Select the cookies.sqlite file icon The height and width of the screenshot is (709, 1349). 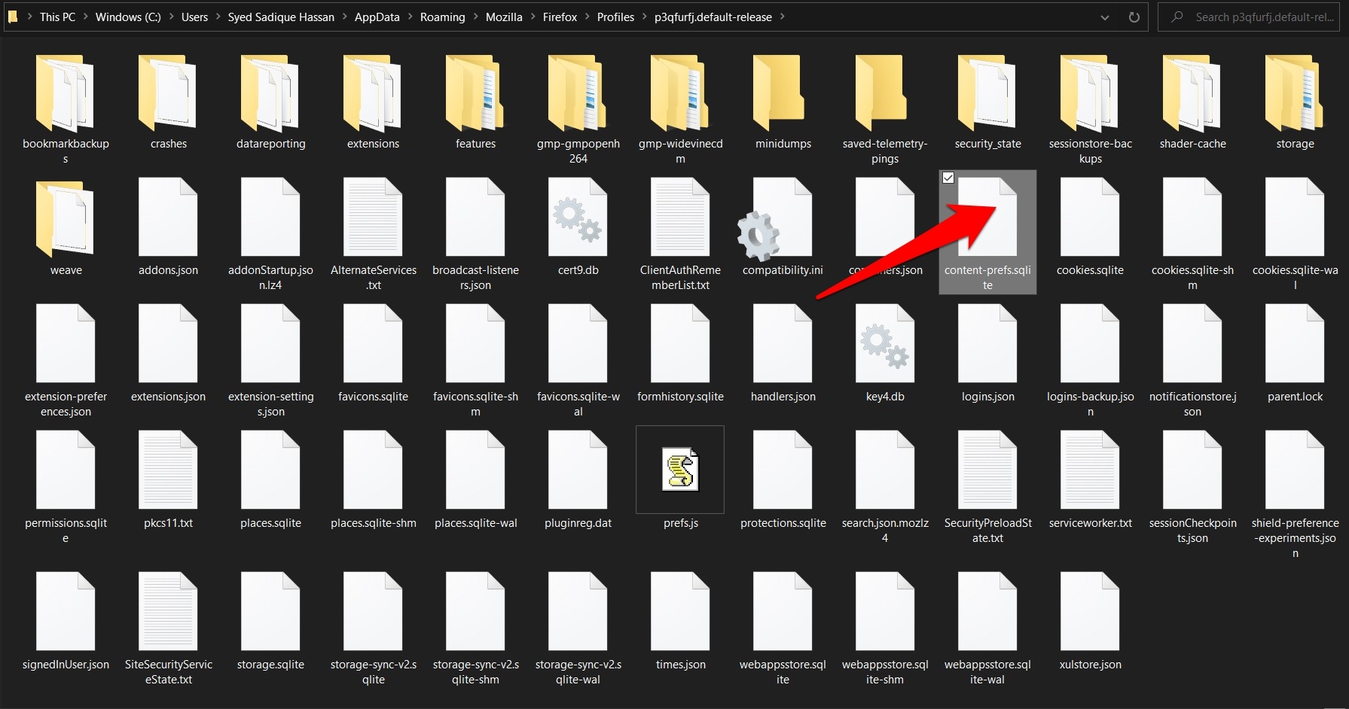[x=1090, y=217]
